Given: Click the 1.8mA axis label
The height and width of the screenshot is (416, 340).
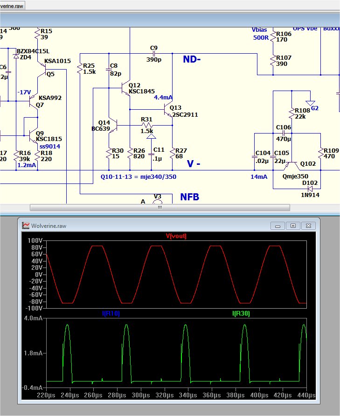Looking at the screenshot, I should pyautogui.click(x=33, y=353).
